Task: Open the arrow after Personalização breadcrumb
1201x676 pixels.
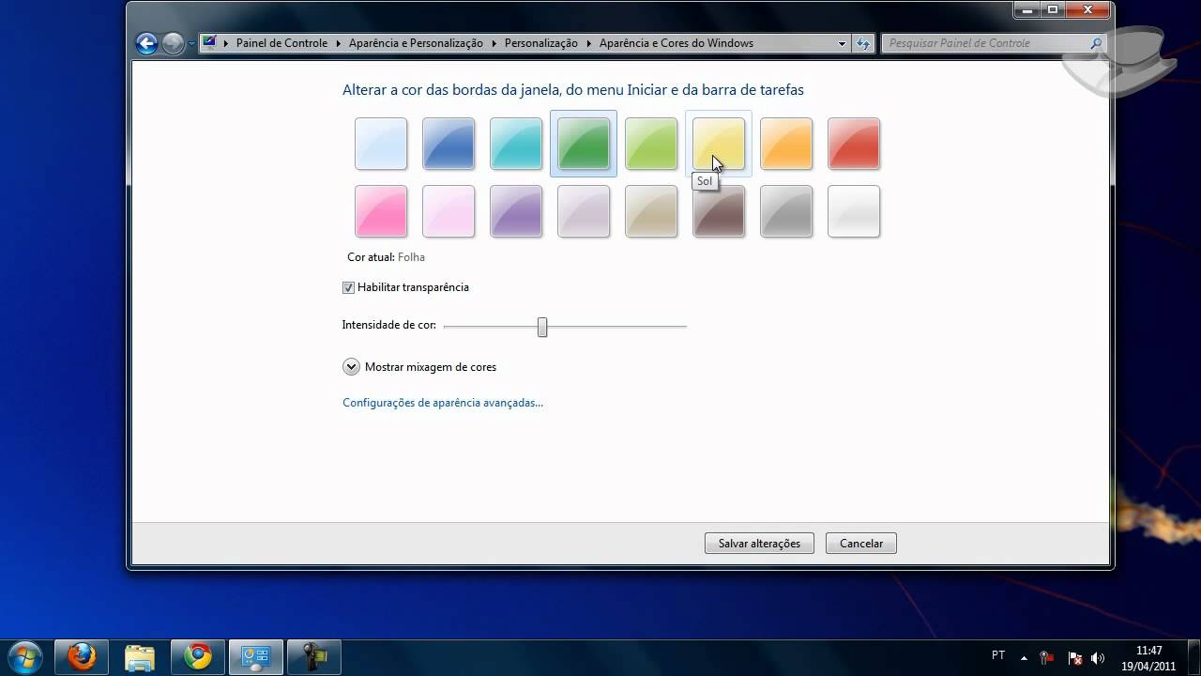Action: (x=589, y=43)
